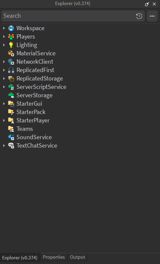The height and width of the screenshot is (264, 160).
Task: Open the search history clock icon
Action: 139,16
